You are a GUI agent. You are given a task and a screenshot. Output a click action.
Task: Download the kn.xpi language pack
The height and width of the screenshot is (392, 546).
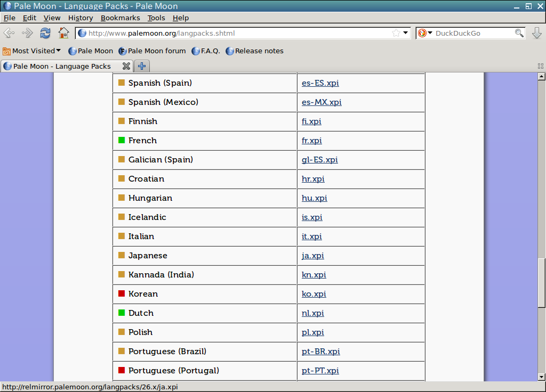(314, 275)
